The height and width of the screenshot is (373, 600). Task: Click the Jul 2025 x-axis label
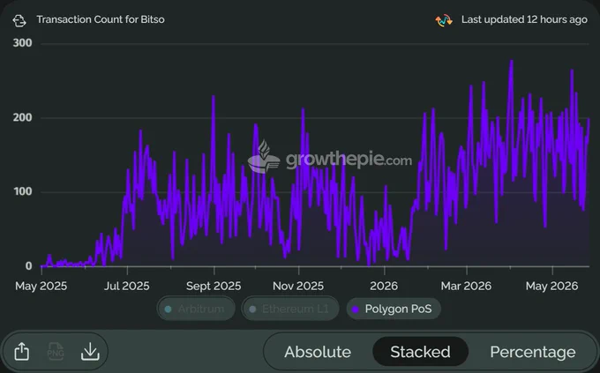(x=127, y=287)
